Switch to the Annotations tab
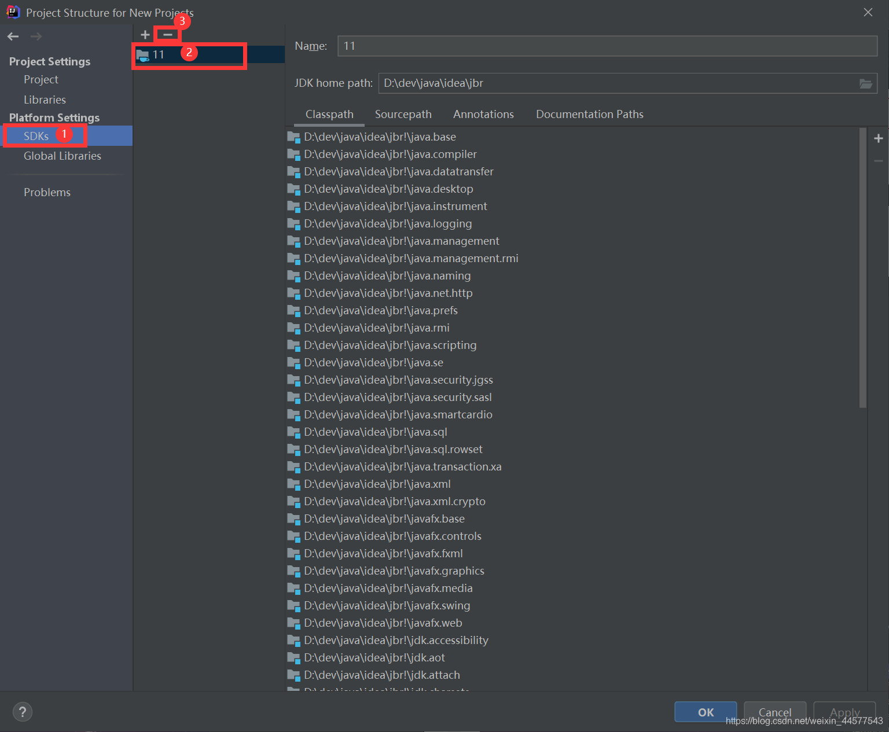Viewport: 889px width, 732px height. pos(483,115)
